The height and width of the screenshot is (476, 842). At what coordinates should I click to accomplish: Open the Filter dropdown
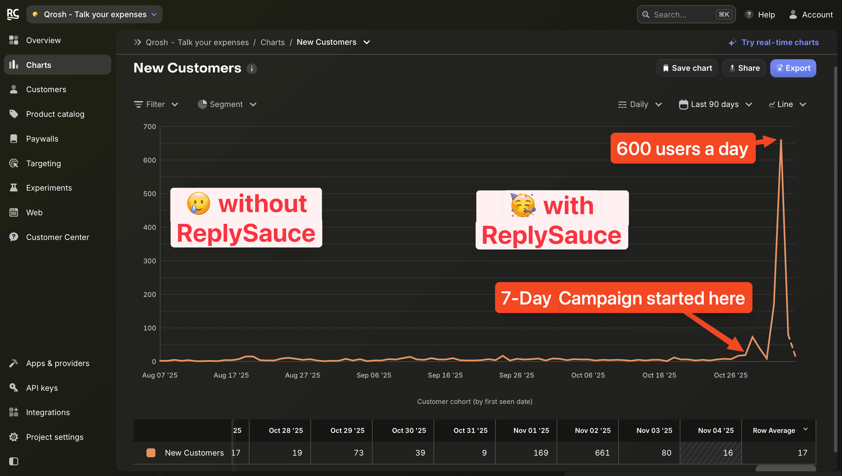(x=156, y=104)
